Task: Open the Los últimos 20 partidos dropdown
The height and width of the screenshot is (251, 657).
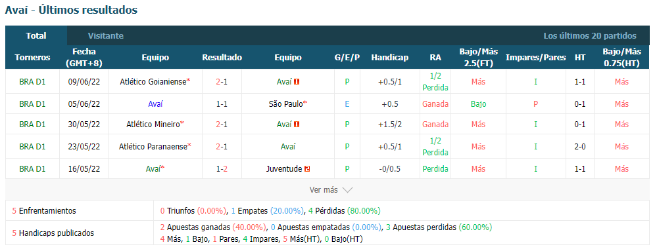Action: [x=590, y=36]
